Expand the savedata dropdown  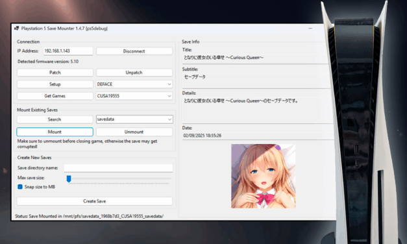coord(134,119)
